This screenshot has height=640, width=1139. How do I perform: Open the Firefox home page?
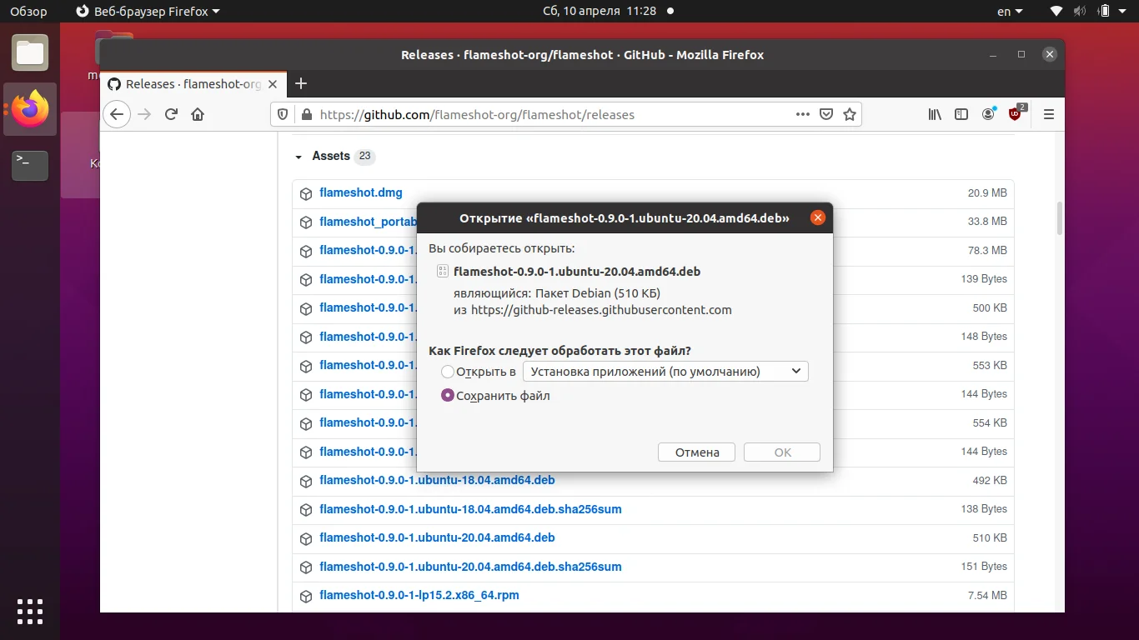tap(198, 114)
